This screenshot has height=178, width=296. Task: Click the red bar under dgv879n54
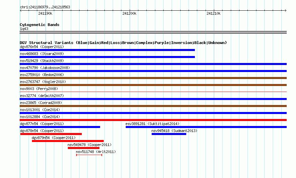[x=68, y=141]
